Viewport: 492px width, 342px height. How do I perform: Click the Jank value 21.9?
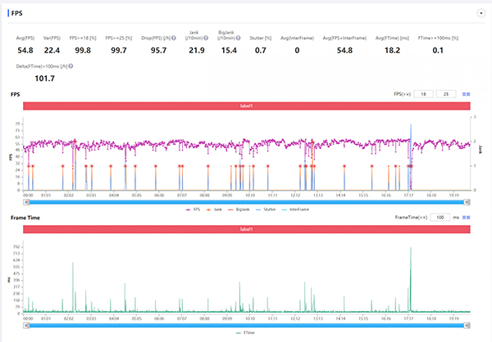[197, 51]
